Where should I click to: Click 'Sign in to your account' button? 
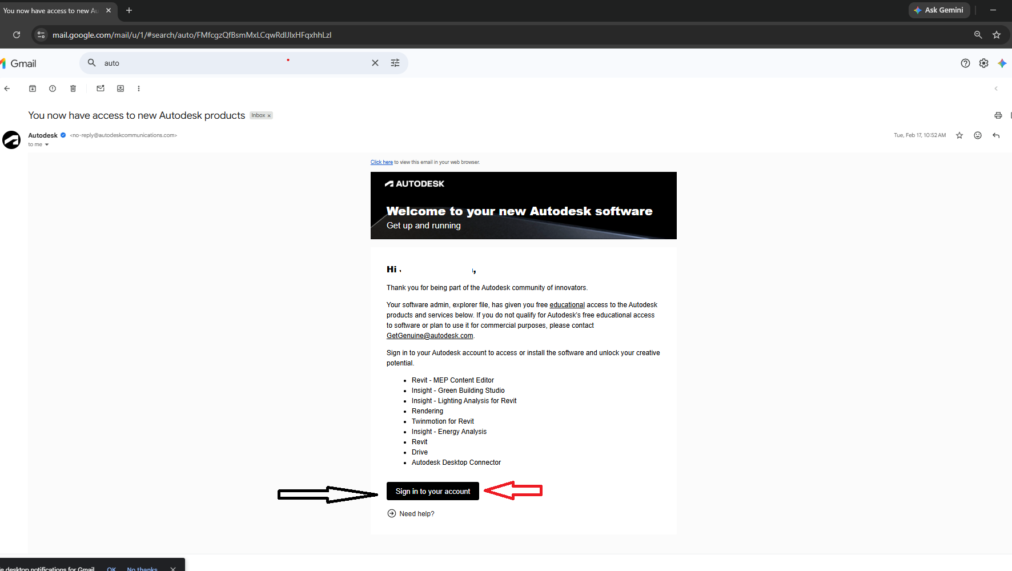pyautogui.click(x=433, y=491)
